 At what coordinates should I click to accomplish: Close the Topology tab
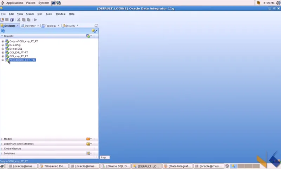coord(59,26)
